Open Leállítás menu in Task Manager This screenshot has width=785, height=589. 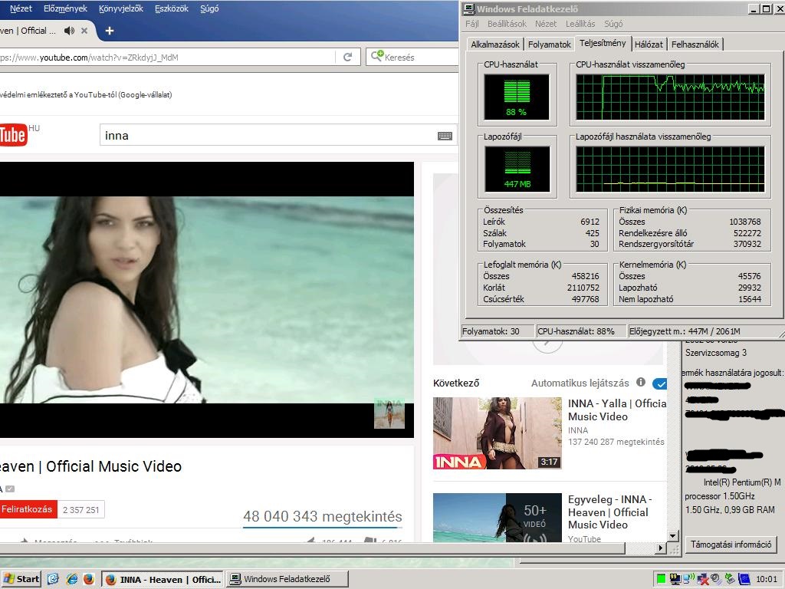pos(580,24)
